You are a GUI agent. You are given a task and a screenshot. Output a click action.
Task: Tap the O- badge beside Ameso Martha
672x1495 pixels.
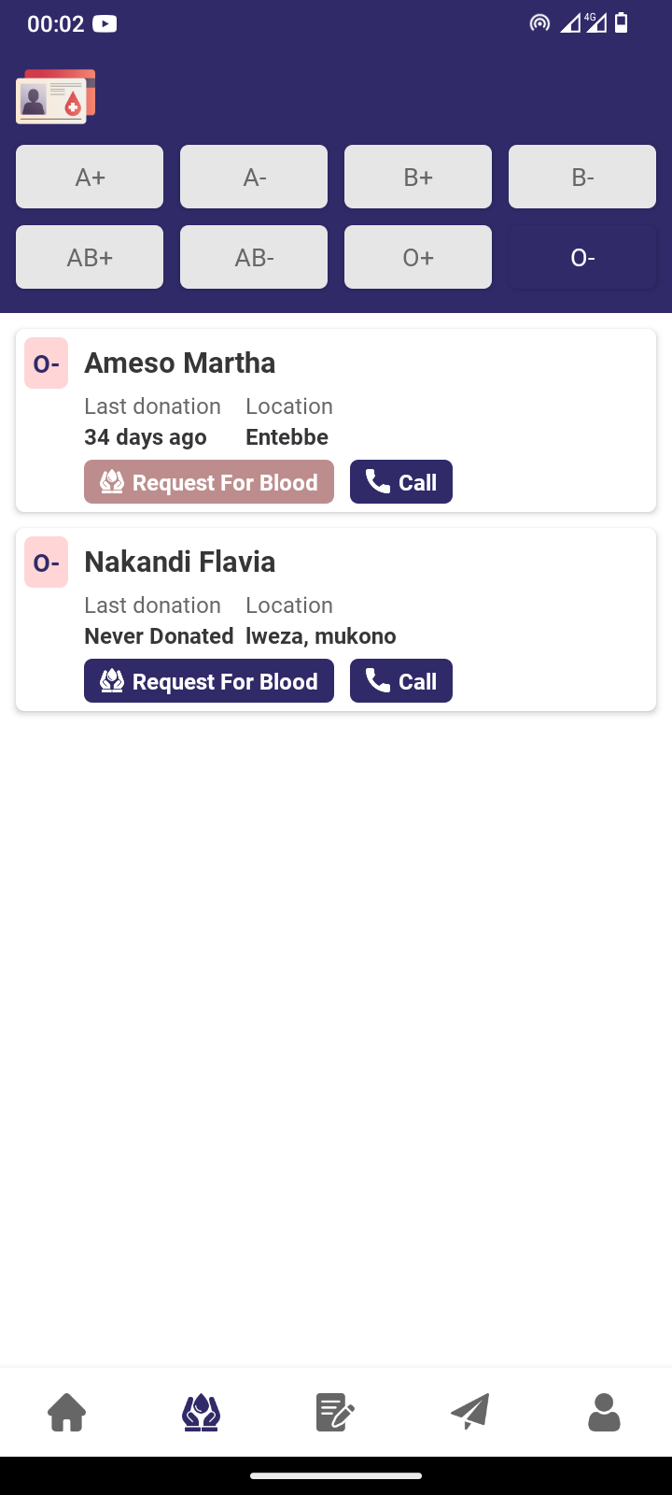pyautogui.click(x=47, y=363)
